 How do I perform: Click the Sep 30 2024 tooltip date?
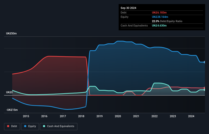[x=128, y=8]
